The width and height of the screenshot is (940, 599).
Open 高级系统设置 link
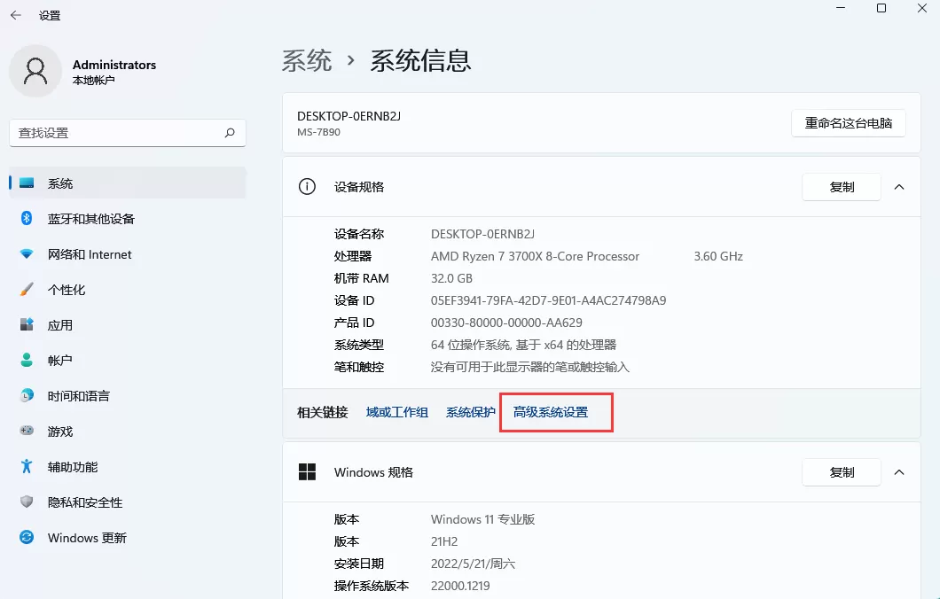(x=556, y=412)
